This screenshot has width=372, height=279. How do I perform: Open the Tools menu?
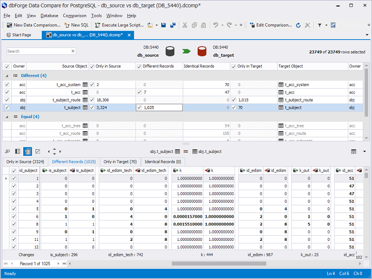coord(96,16)
